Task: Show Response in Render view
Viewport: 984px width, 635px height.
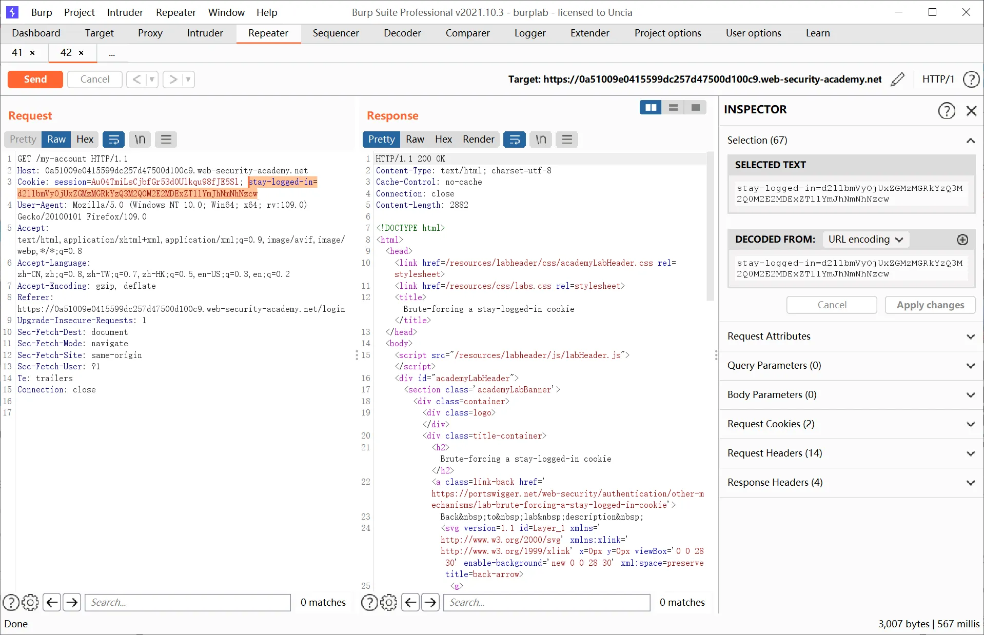Action: point(478,140)
